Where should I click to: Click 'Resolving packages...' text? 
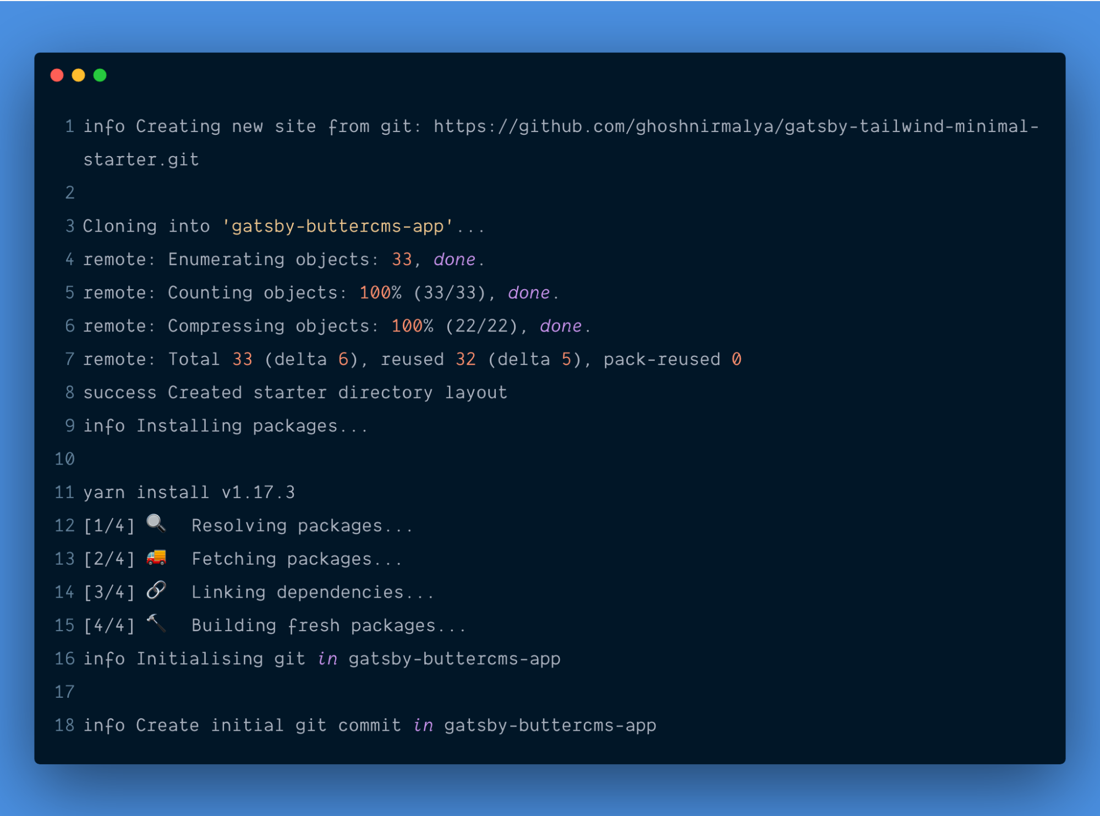(302, 526)
